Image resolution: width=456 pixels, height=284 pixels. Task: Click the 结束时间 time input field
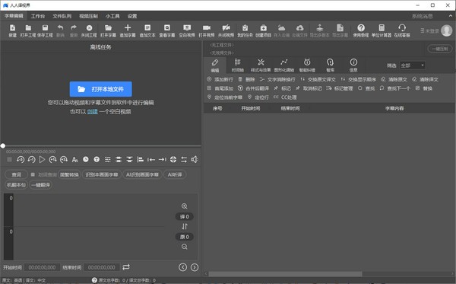point(102,267)
